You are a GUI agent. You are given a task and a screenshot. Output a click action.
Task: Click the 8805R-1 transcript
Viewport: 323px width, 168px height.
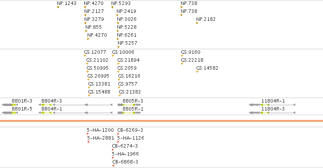(x=129, y=113)
